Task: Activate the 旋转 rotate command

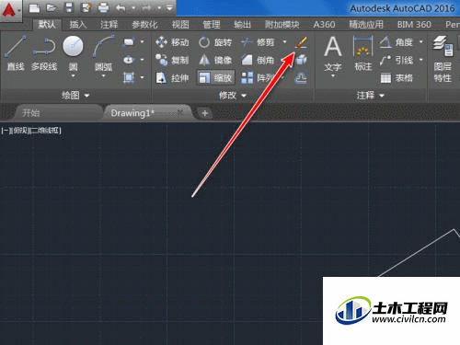Action: point(215,42)
